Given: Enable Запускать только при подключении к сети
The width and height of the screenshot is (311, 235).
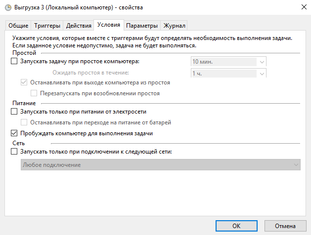Looking at the screenshot, I should pyautogui.click(x=14, y=152).
